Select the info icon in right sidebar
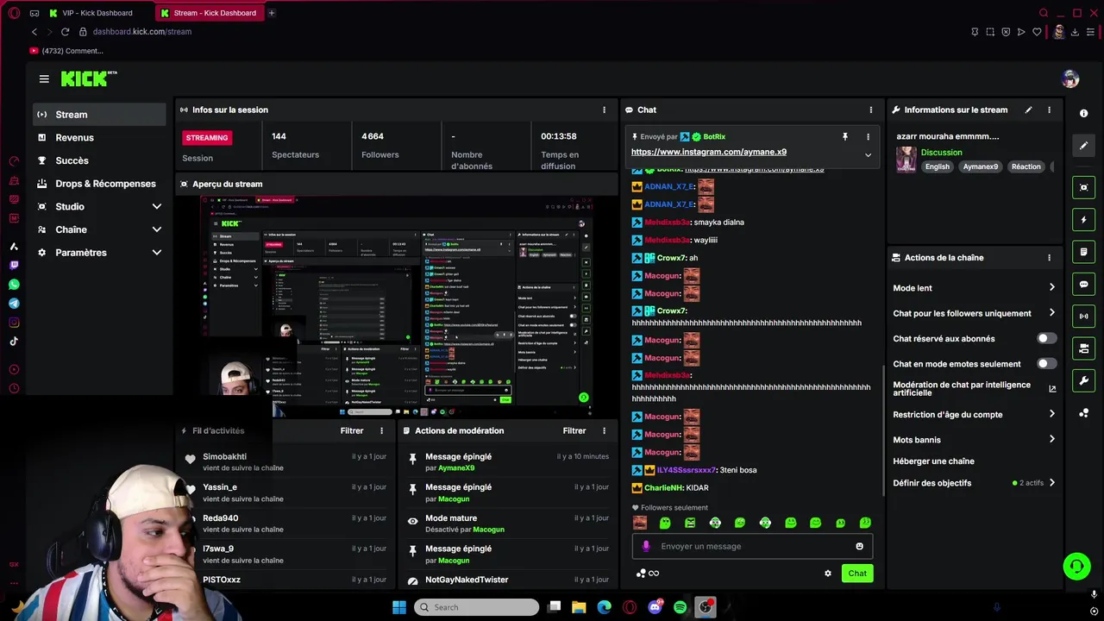Viewport: 1104px width, 621px height. (x=1084, y=114)
